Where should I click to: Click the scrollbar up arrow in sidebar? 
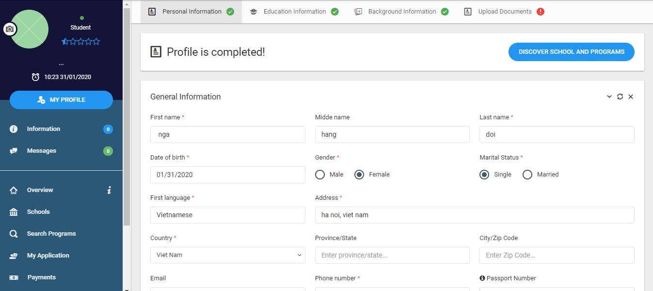127,3
